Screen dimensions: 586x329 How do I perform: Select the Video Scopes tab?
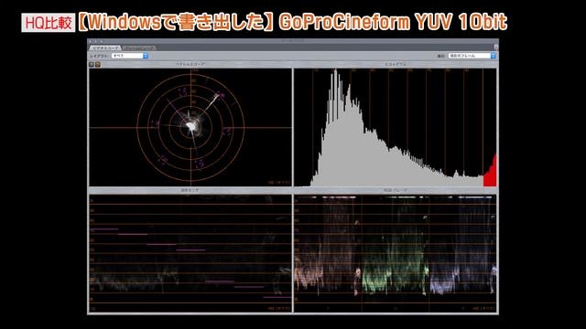[105, 48]
